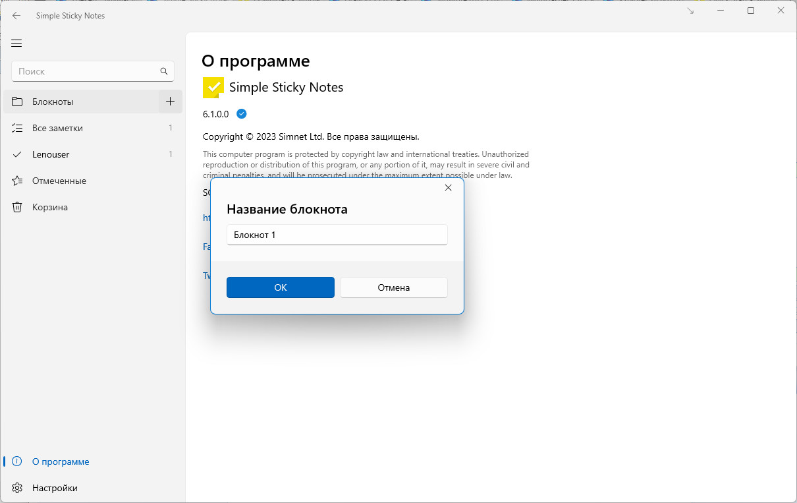
Task: Click the Отмена cancel button
Action: coord(394,287)
